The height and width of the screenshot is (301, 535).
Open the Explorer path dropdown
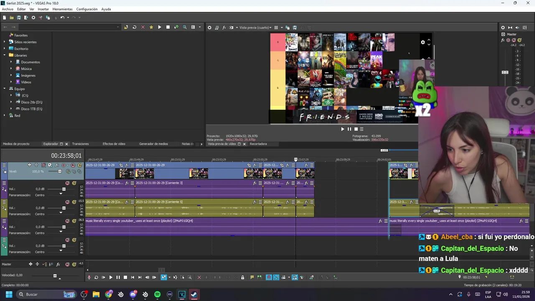(x=118, y=27)
